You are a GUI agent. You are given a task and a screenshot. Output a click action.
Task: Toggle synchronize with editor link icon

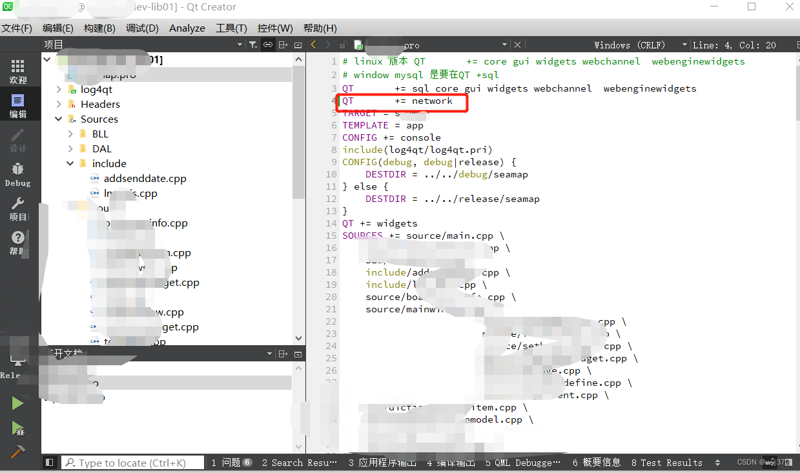pos(267,45)
